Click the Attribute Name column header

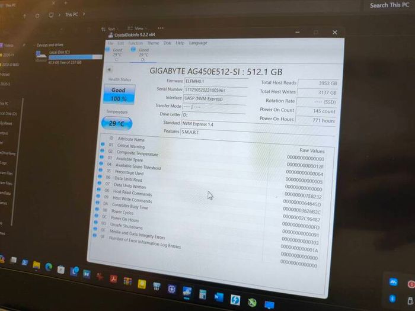(131, 139)
